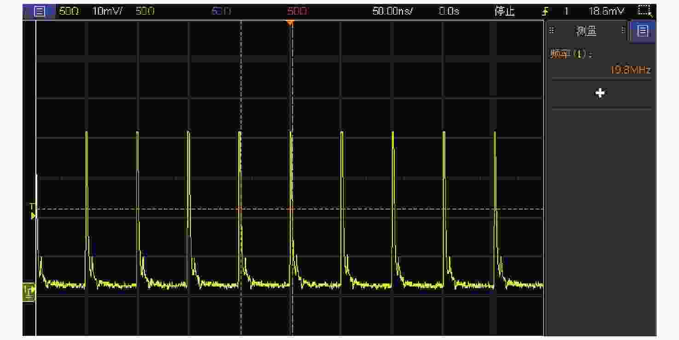679x340 pixels.
Task: Open the 测量 measurement panel tab
Action: (x=586, y=31)
